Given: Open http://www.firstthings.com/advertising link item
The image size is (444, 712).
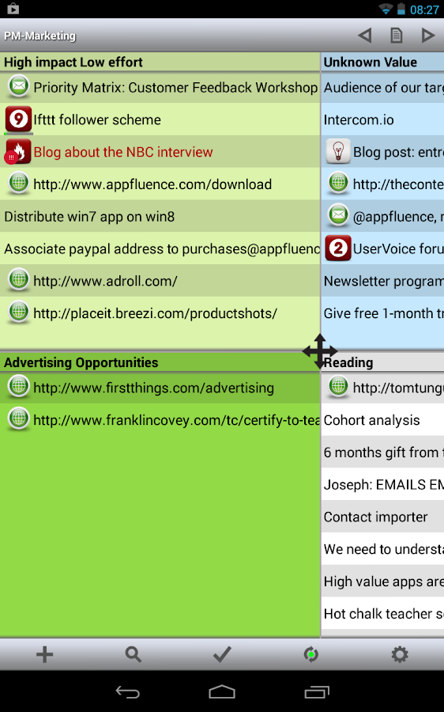Looking at the screenshot, I should 160,388.
